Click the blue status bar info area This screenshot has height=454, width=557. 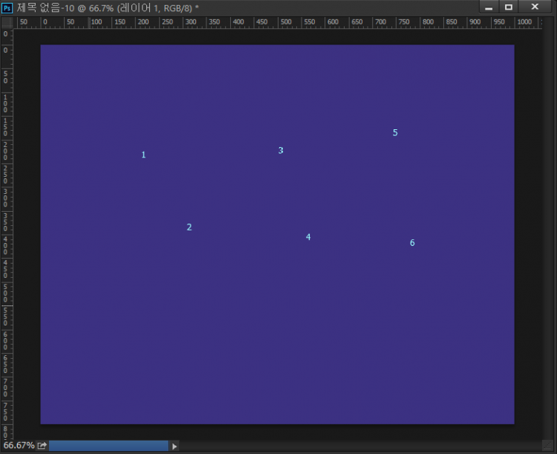pyautogui.click(x=108, y=446)
